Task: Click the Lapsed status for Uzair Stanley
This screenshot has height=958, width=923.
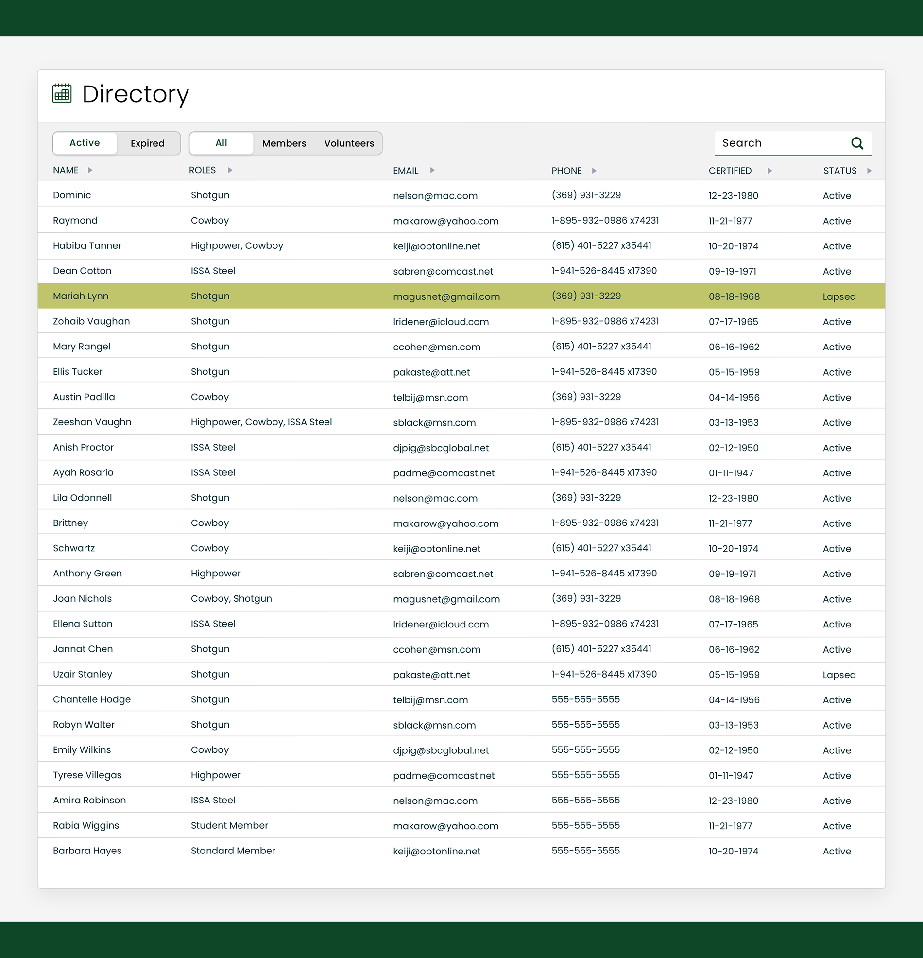Action: 839,675
